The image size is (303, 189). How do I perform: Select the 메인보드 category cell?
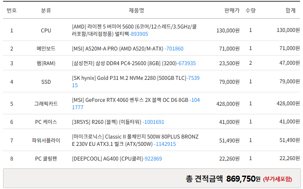click(x=46, y=48)
